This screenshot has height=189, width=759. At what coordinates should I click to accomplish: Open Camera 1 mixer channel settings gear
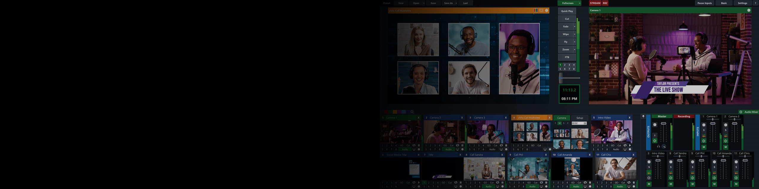point(704,125)
